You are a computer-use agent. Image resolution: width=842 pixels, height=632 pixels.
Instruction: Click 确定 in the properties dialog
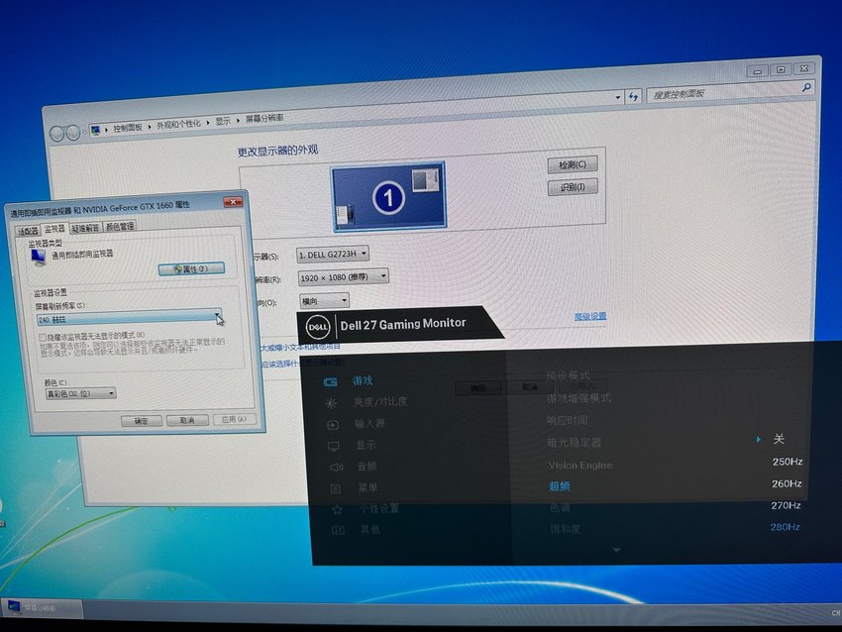click(x=142, y=421)
